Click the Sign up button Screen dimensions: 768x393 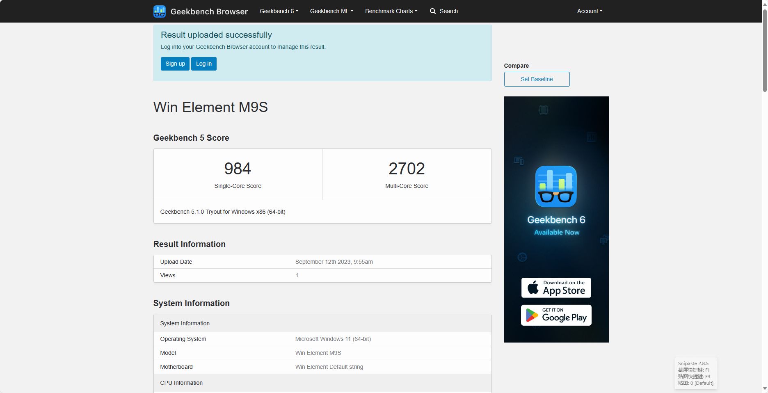click(175, 64)
